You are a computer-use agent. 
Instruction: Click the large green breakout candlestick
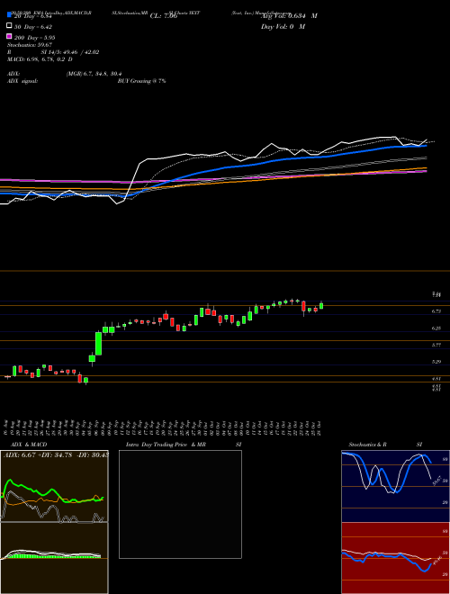click(98, 344)
